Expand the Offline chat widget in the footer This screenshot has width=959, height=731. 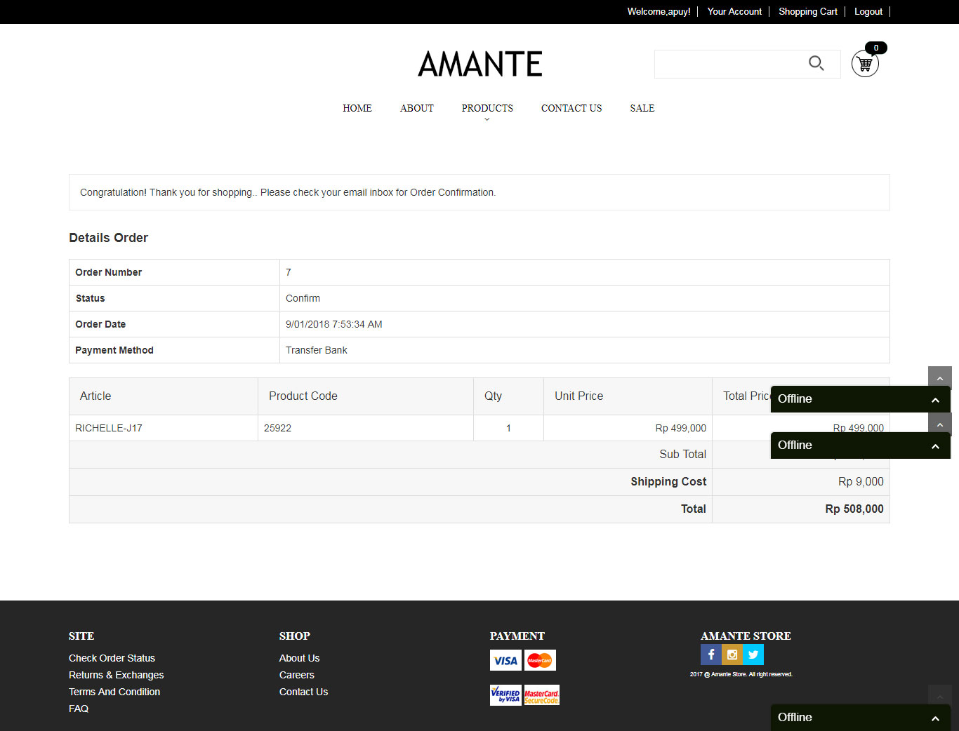coord(861,717)
